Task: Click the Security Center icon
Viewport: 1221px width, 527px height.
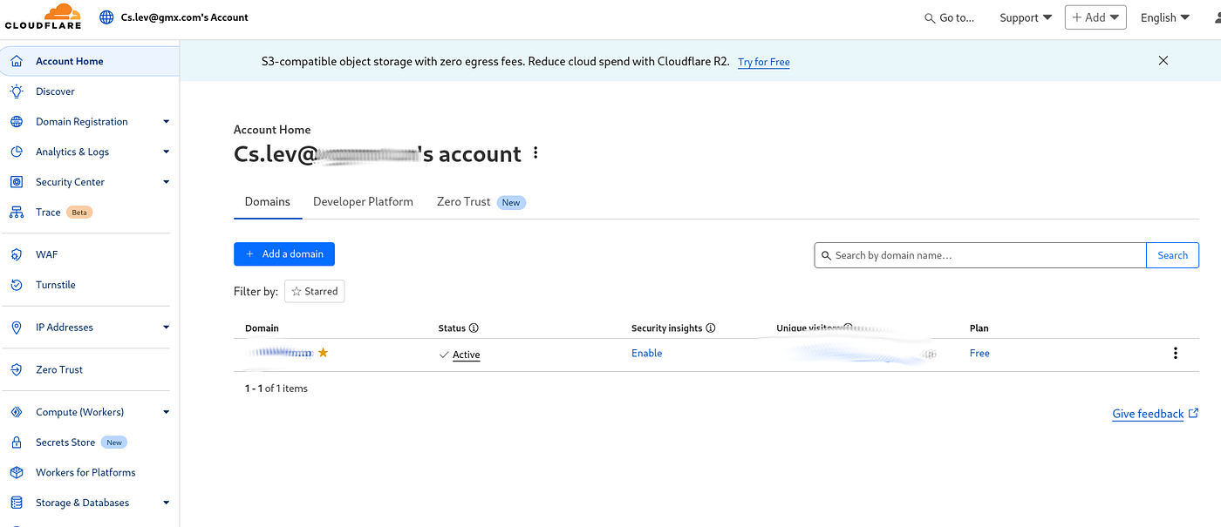Action: click(17, 182)
